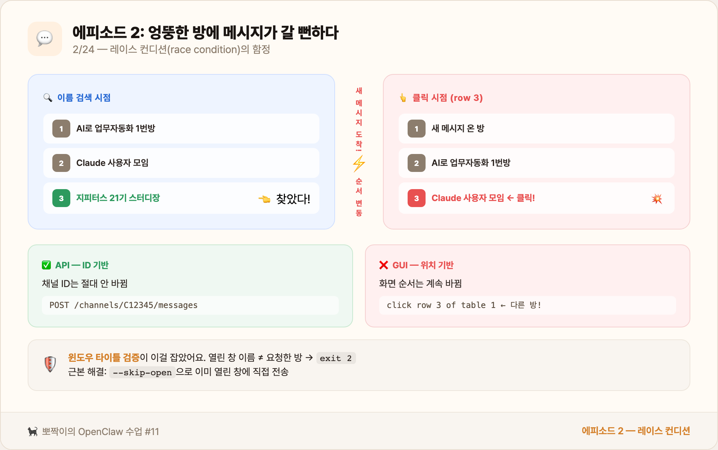Click the collision emoji on the Claude row
718x450 pixels.
[x=657, y=198]
